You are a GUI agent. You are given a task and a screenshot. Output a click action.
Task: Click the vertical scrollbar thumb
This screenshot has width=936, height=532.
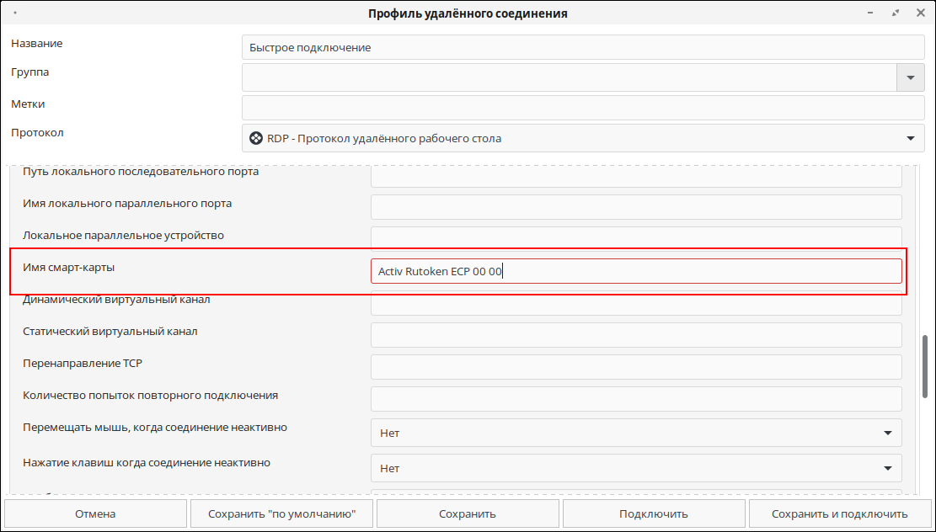[x=925, y=366]
